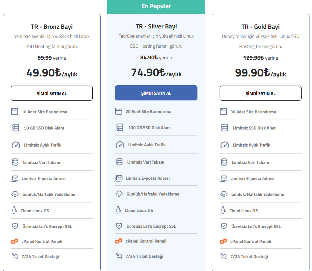
Task: Click the envelope e-mail icon in Silver plan
Action: click(x=119, y=178)
